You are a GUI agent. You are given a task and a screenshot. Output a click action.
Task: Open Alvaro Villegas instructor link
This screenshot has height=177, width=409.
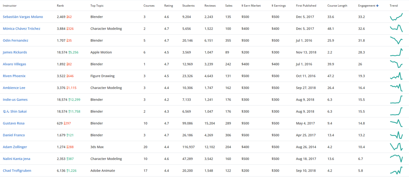pos(14,64)
